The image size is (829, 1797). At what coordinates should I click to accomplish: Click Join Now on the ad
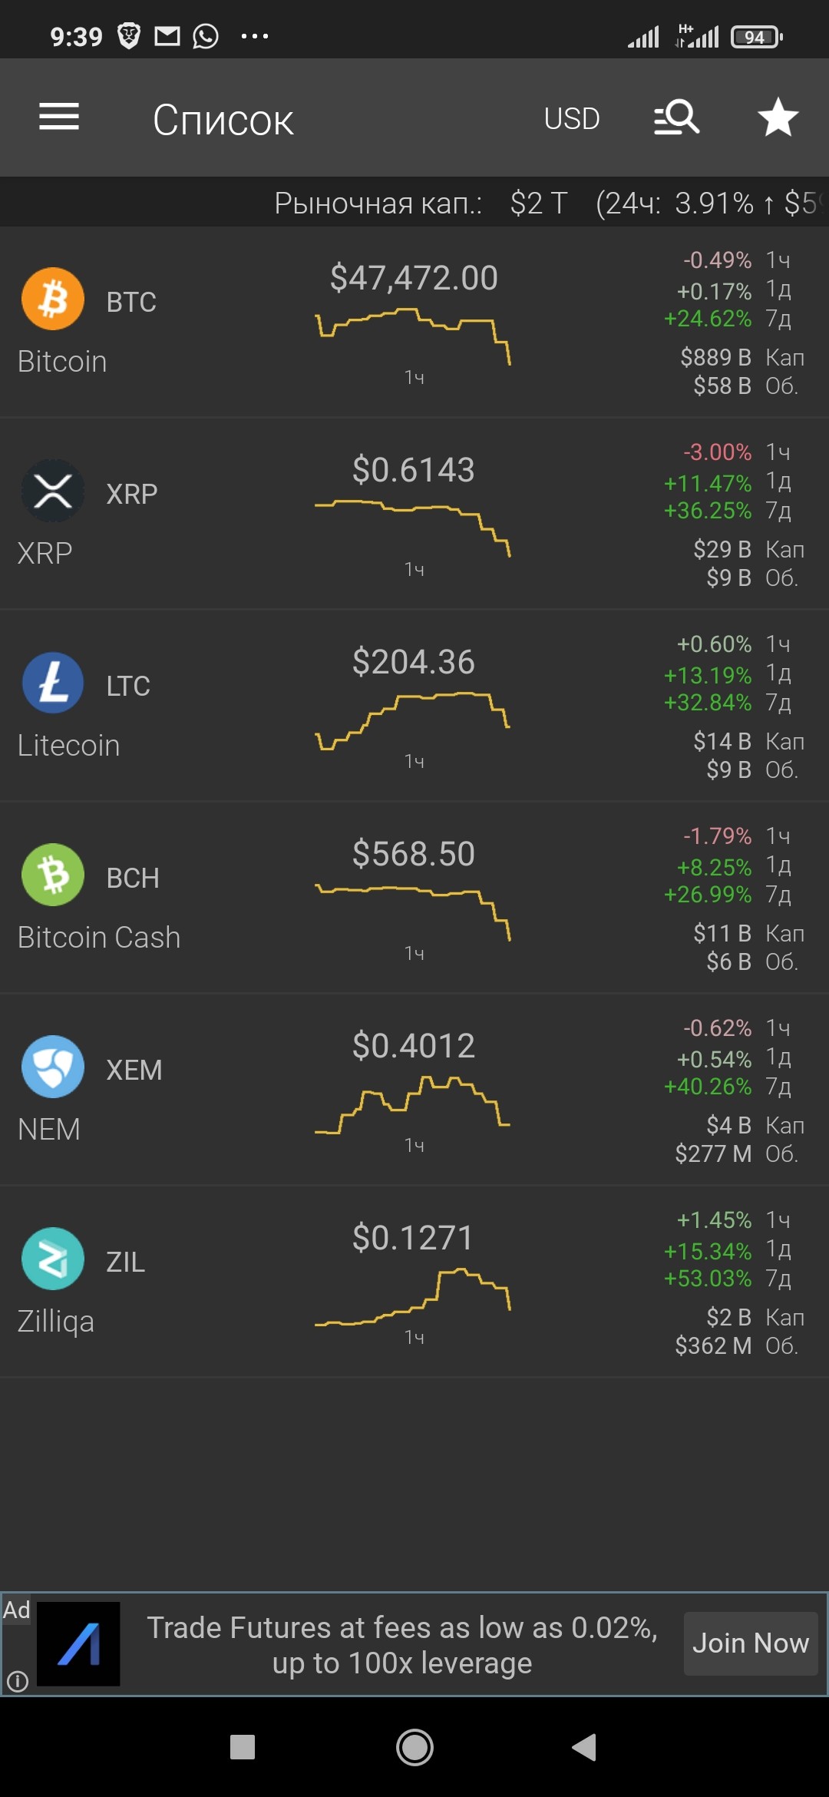[x=751, y=1643]
